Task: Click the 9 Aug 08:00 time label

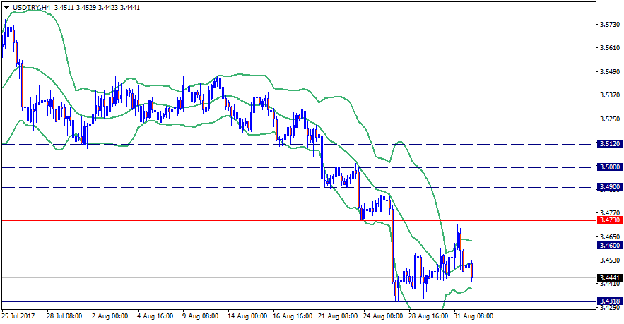Action: (x=201, y=317)
